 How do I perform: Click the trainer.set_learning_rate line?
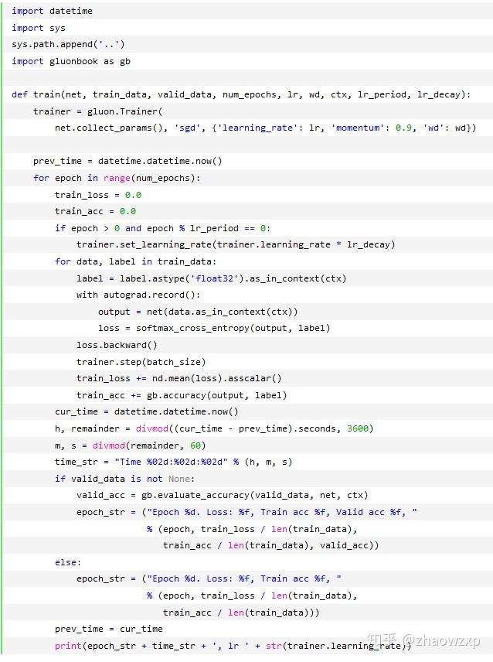236,245
